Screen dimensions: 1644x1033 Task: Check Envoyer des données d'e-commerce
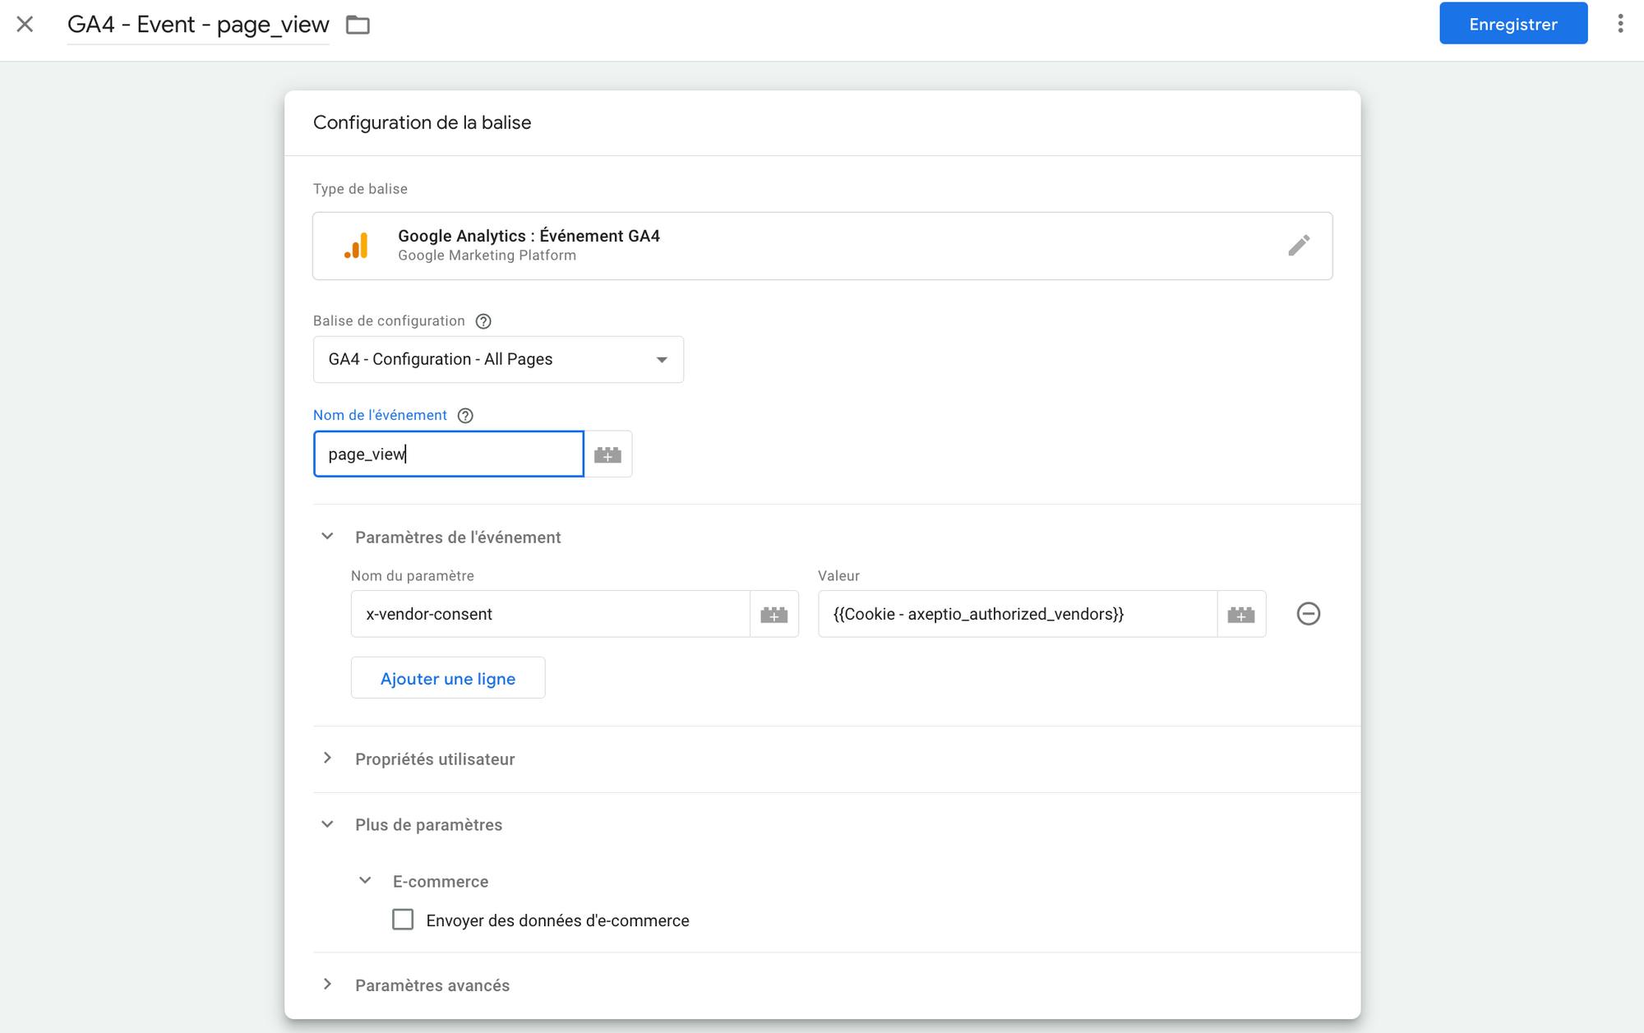pyautogui.click(x=403, y=920)
